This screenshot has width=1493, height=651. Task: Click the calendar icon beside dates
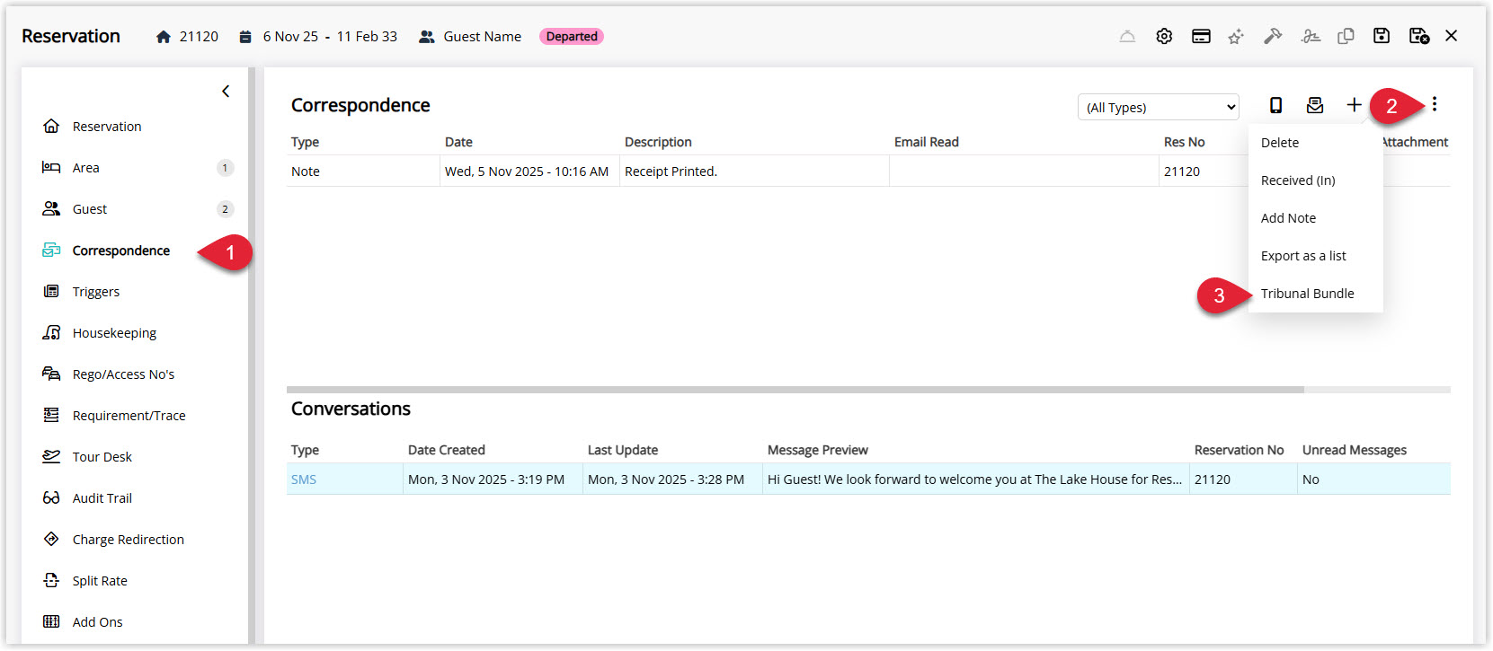click(x=245, y=37)
